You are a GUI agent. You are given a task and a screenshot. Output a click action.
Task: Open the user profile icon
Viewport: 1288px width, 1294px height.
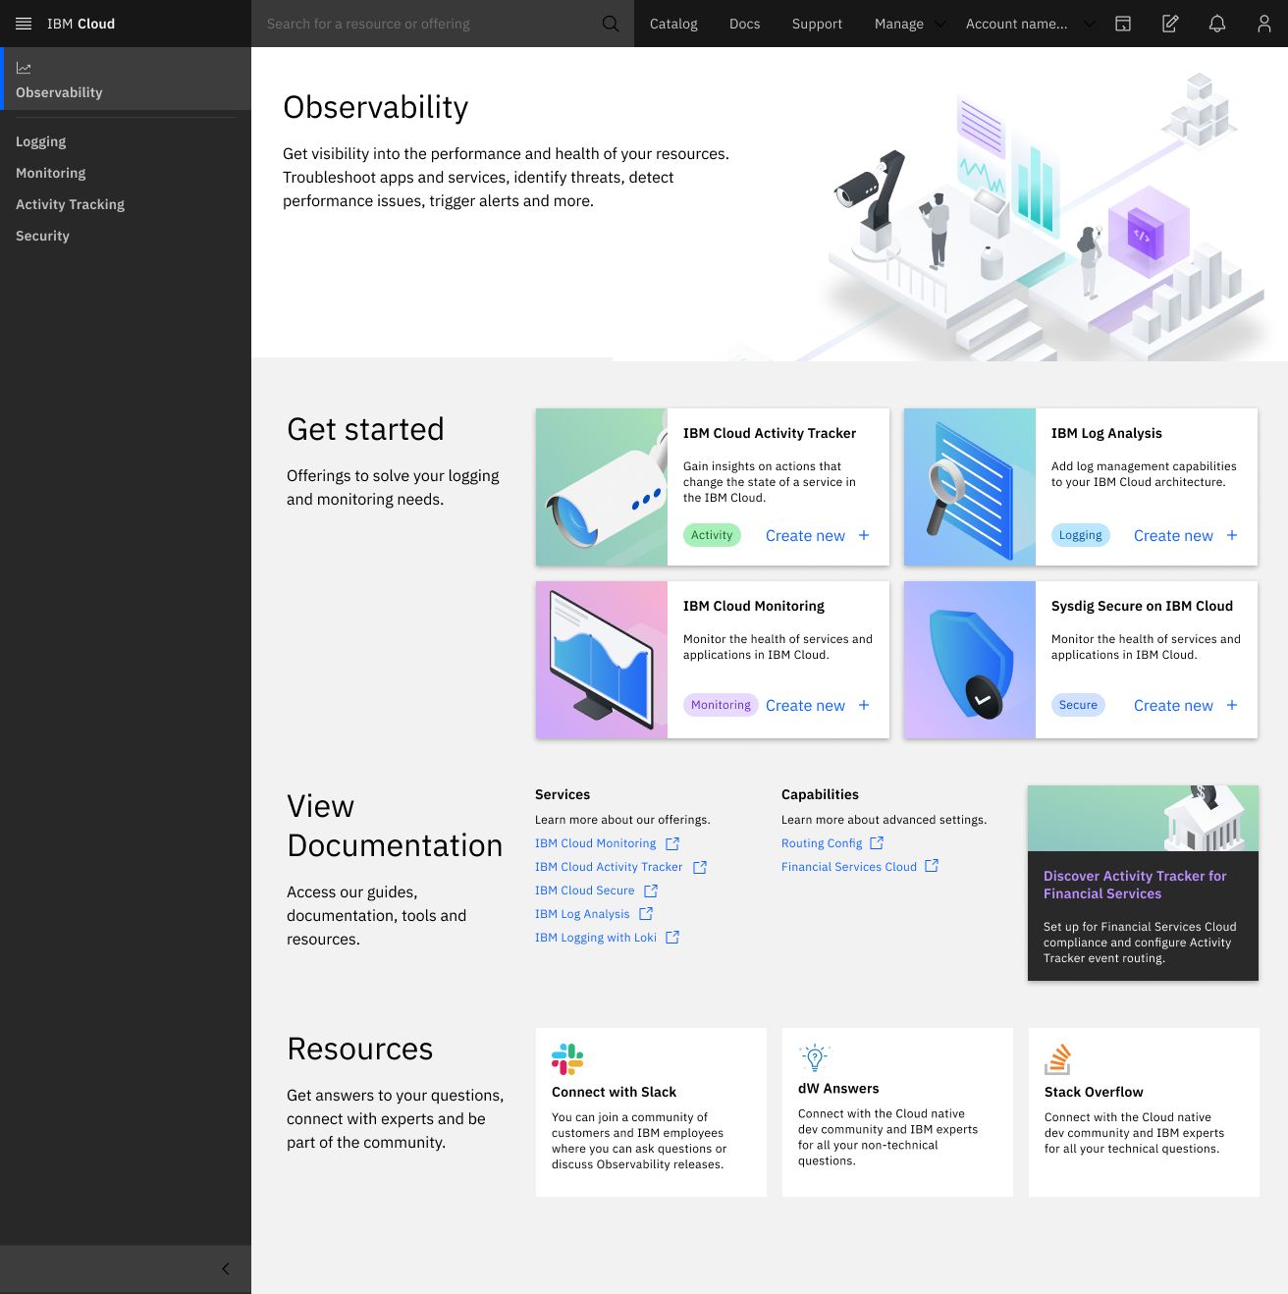pyautogui.click(x=1264, y=24)
